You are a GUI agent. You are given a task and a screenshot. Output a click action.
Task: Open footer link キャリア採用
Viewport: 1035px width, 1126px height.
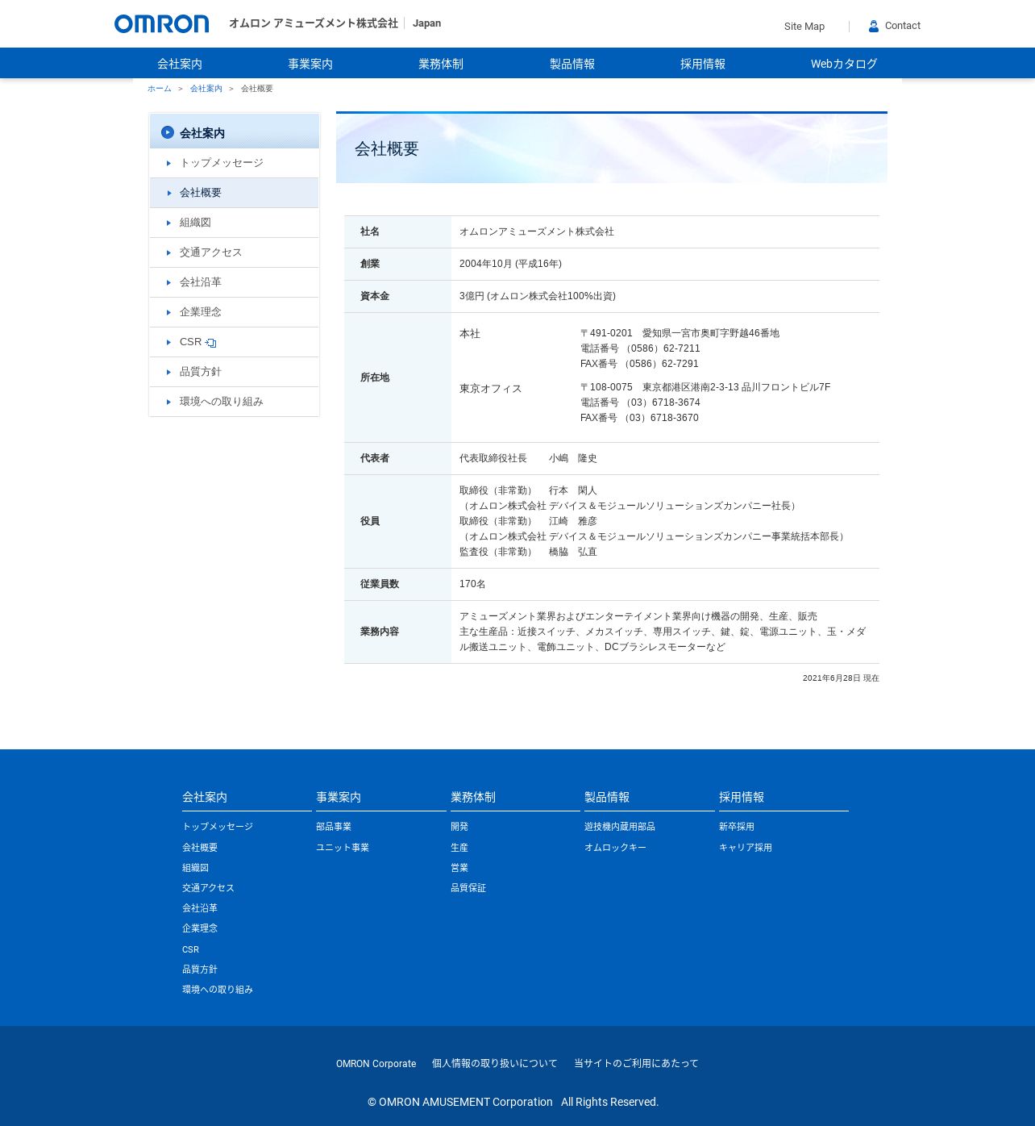pyautogui.click(x=746, y=848)
